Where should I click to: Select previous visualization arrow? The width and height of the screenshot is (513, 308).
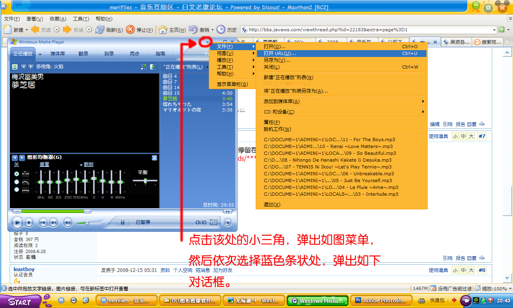pos(24,67)
